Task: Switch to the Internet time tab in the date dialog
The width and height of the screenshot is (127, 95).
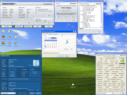Action: (x=55, y=34)
